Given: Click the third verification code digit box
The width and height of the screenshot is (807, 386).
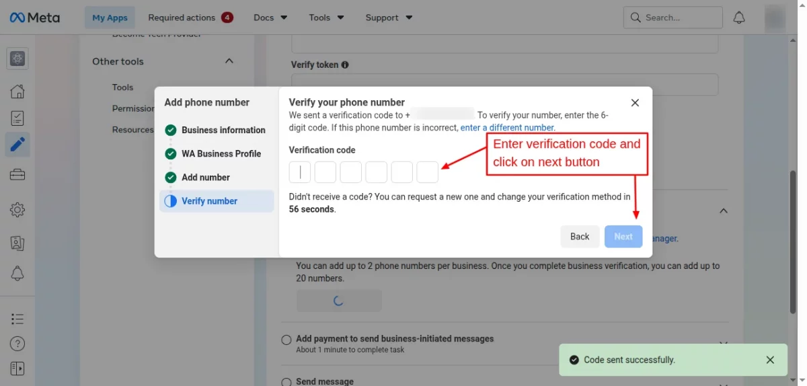Looking at the screenshot, I should click(351, 172).
